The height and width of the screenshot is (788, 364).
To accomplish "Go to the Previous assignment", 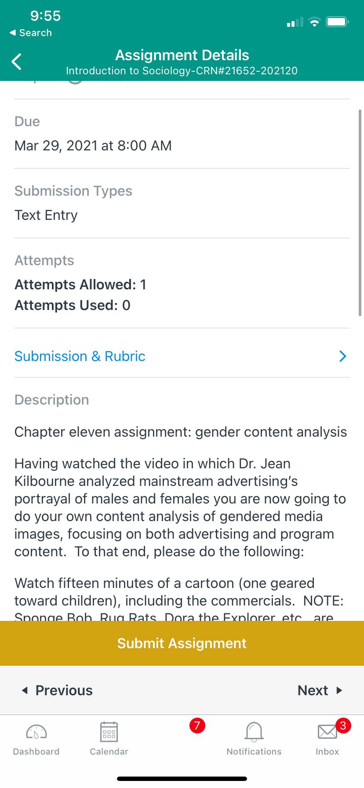I will (x=58, y=690).
